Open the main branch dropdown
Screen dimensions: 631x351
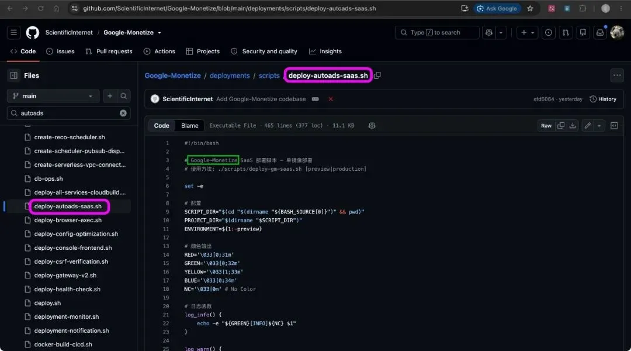coord(53,96)
